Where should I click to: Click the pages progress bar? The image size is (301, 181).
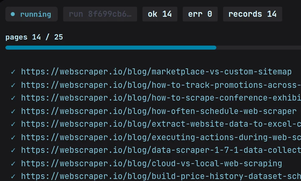point(153,48)
